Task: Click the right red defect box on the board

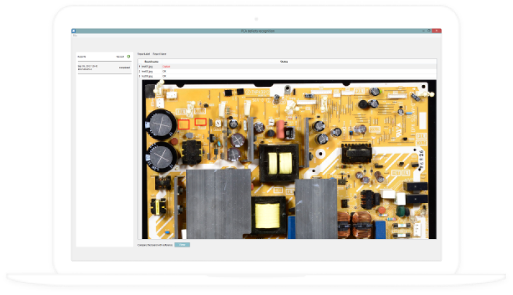Action: [x=200, y=122]
